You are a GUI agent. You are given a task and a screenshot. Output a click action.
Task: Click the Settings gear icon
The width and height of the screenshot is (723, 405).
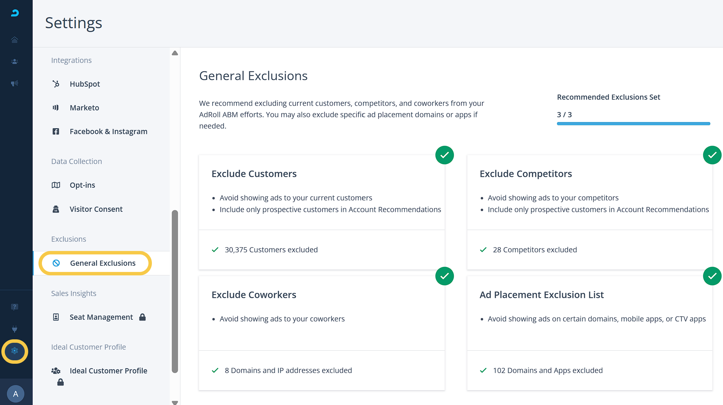click(14, 351)
